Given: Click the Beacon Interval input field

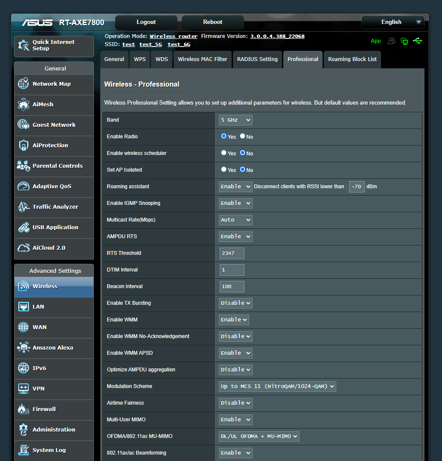Looking at the screenshot, I should pos(232,286).
